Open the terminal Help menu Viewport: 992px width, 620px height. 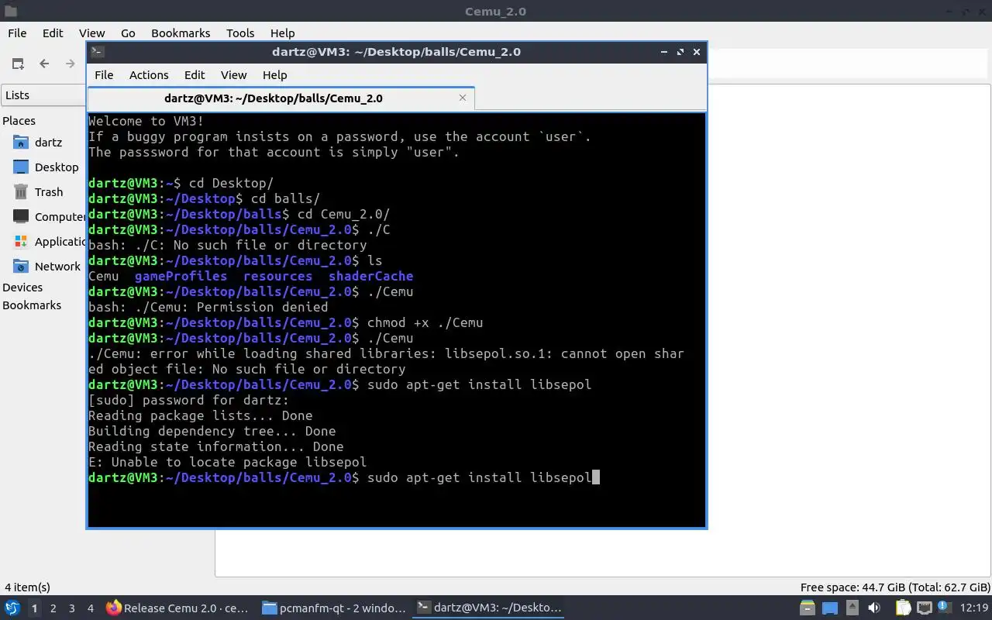(x=274, y=75)
